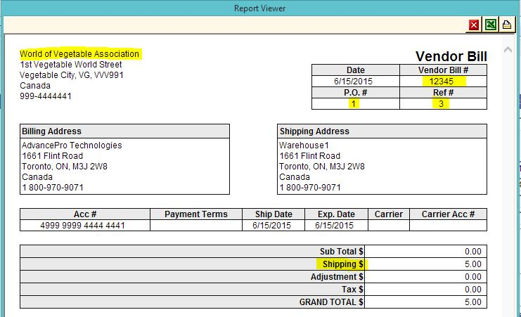
Task: Click the Exp. Date value 6/15/2015
Action: click(335, 226)
